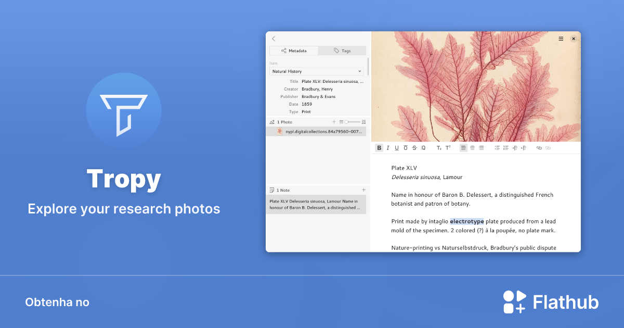
Task: Toggle underline formatting in note toolbar
Action: (397, 148)
